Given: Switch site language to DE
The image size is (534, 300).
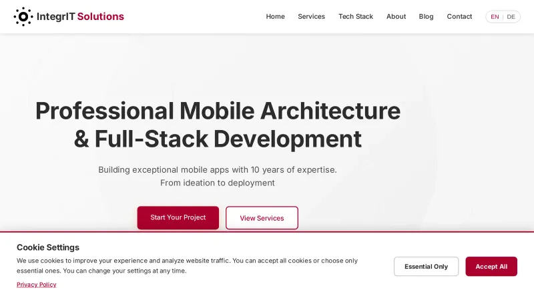Looking at the screenshot, I should [x=511, y=17].
